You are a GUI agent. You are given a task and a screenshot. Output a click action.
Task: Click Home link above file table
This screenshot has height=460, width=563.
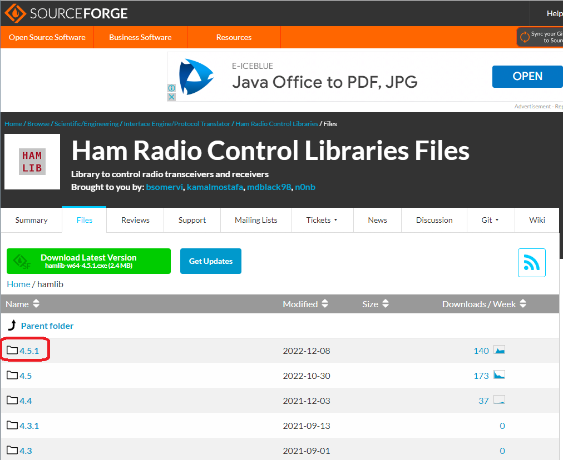tap(19, 284)
